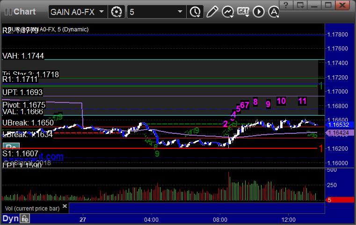
Task: Click the LBreak: 1.1634 label
Action: point(28,135)
